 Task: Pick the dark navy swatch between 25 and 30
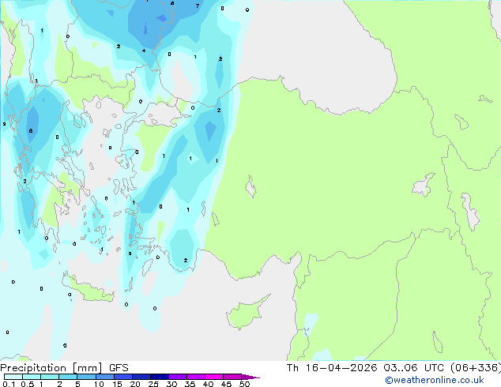(159, 377)
